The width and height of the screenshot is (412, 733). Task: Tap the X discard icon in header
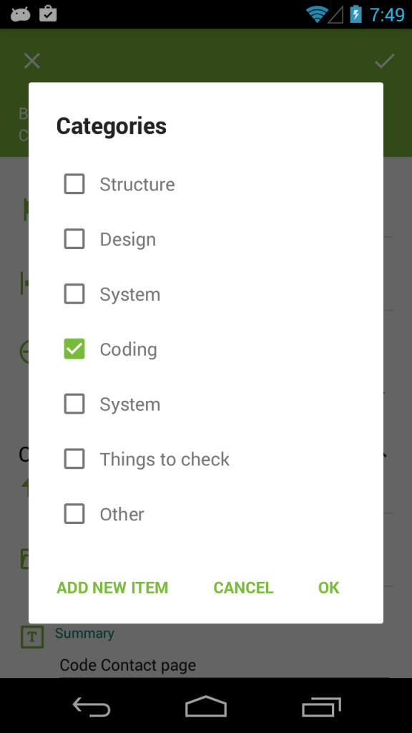31,62
